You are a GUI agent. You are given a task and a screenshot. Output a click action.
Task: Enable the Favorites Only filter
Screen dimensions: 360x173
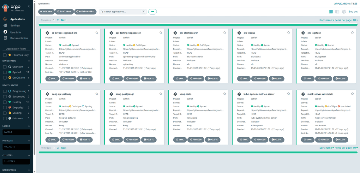5,55
